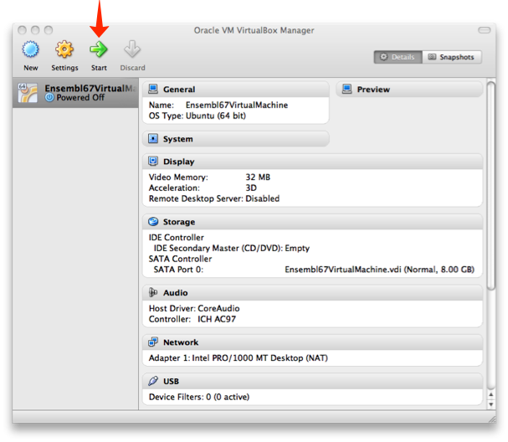Image resolution: width=508 pixels, height=442 pixels.
Task: Click the Start toolbar label
Action: (x=99, y=68)
